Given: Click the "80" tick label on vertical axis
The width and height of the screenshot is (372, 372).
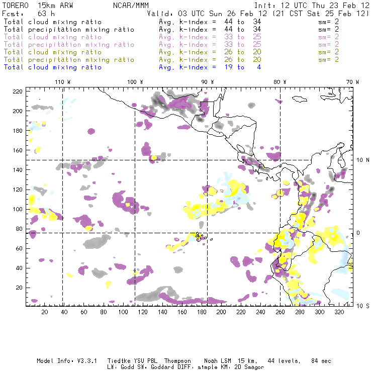Looking at the screenshot, I should (19, 229).
